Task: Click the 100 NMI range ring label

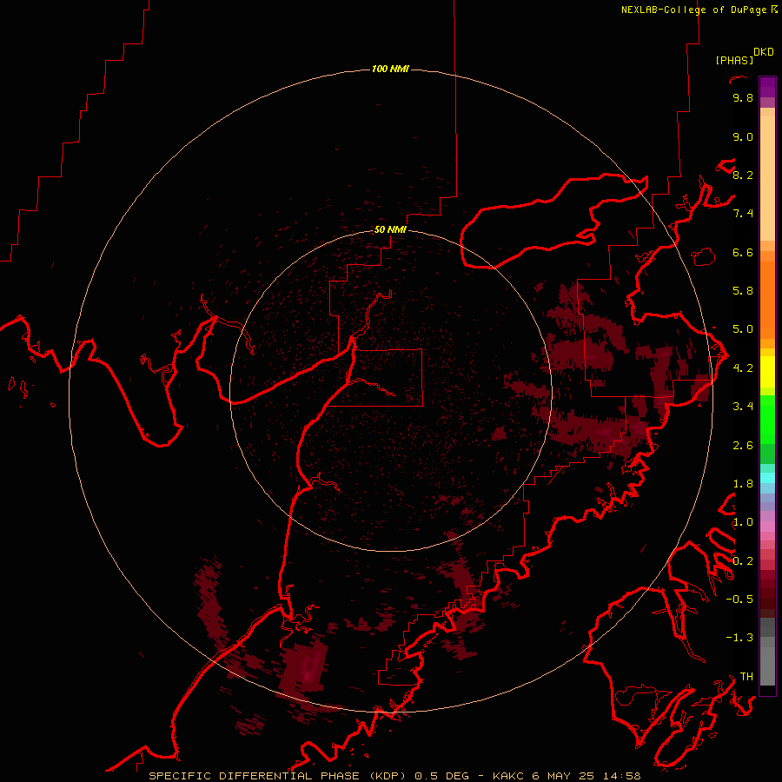Action: pos(390,69)
